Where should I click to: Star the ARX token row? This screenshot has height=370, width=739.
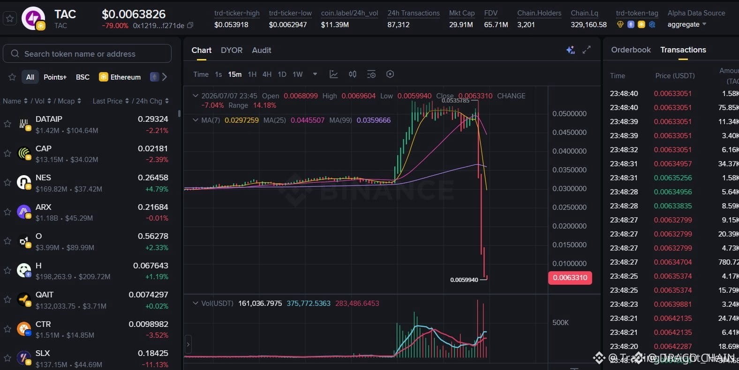pos(8,212)
